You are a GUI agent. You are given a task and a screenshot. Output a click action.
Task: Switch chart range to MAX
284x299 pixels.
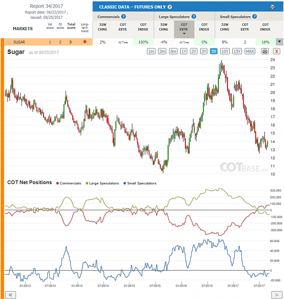coord(250,51)
